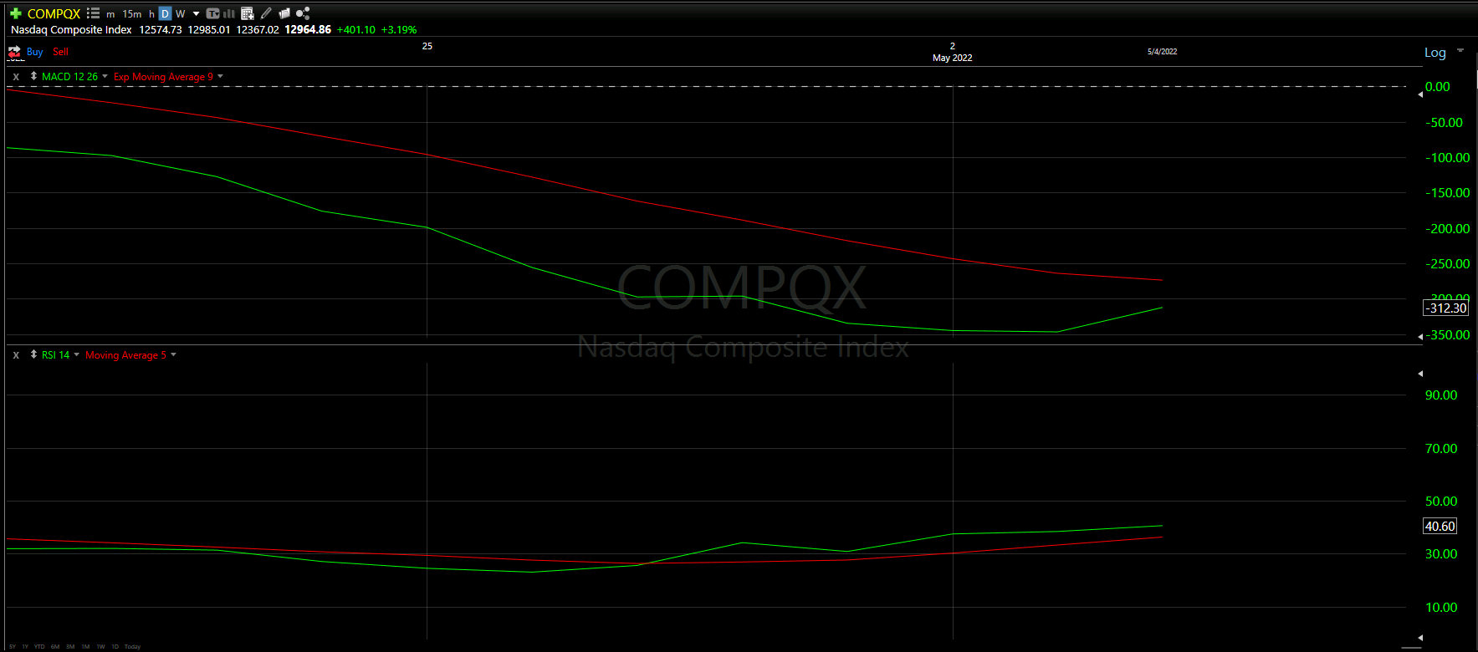Image resolution: width=1478 pixels, height=652 pixels.
Task: Click the 25 date axis label
Action: (x=427, y=46)
